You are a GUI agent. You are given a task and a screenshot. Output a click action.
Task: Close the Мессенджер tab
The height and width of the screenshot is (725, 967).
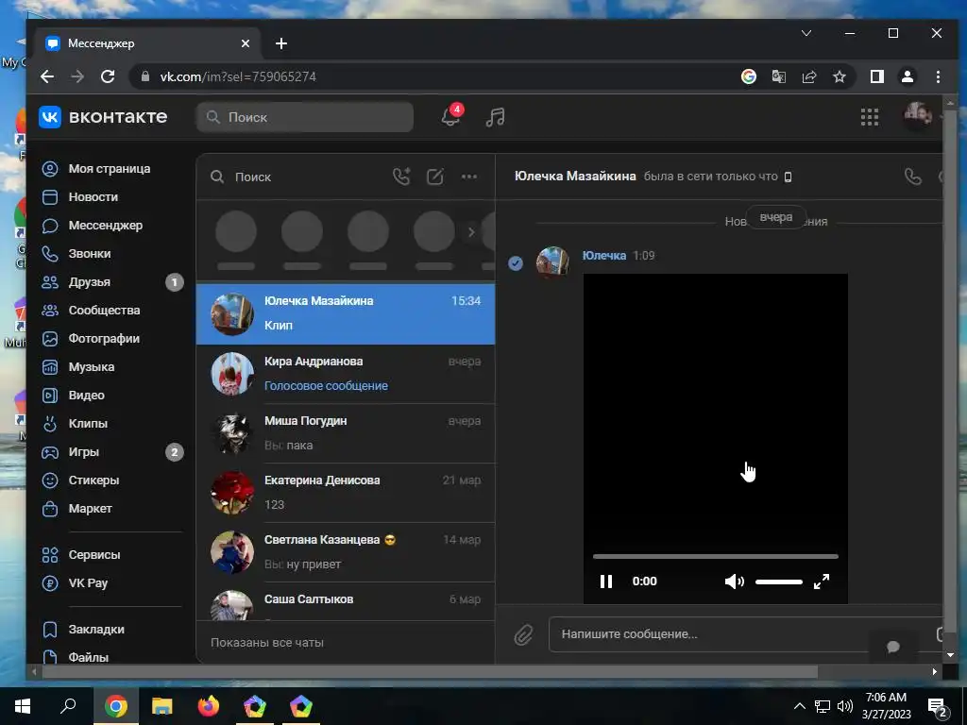click(x=246, y=43)
